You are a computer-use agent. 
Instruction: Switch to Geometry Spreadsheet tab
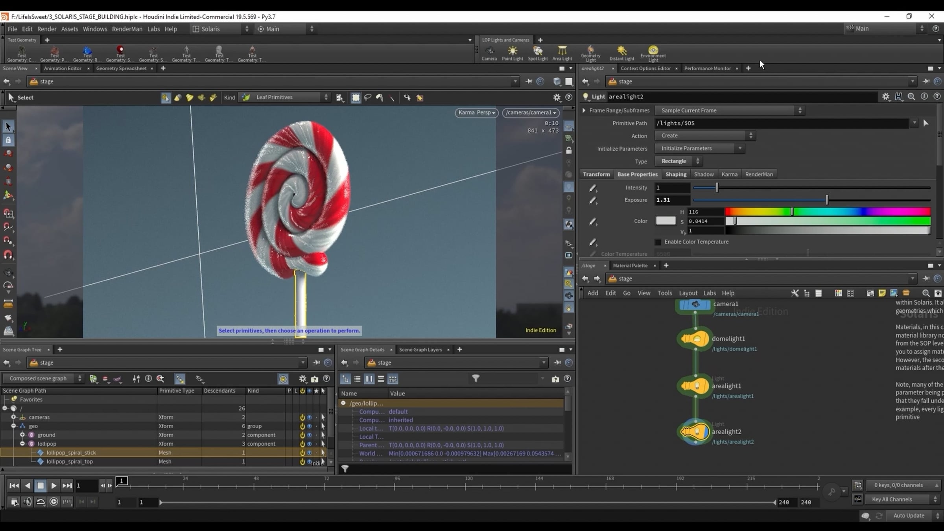point(121,68)
